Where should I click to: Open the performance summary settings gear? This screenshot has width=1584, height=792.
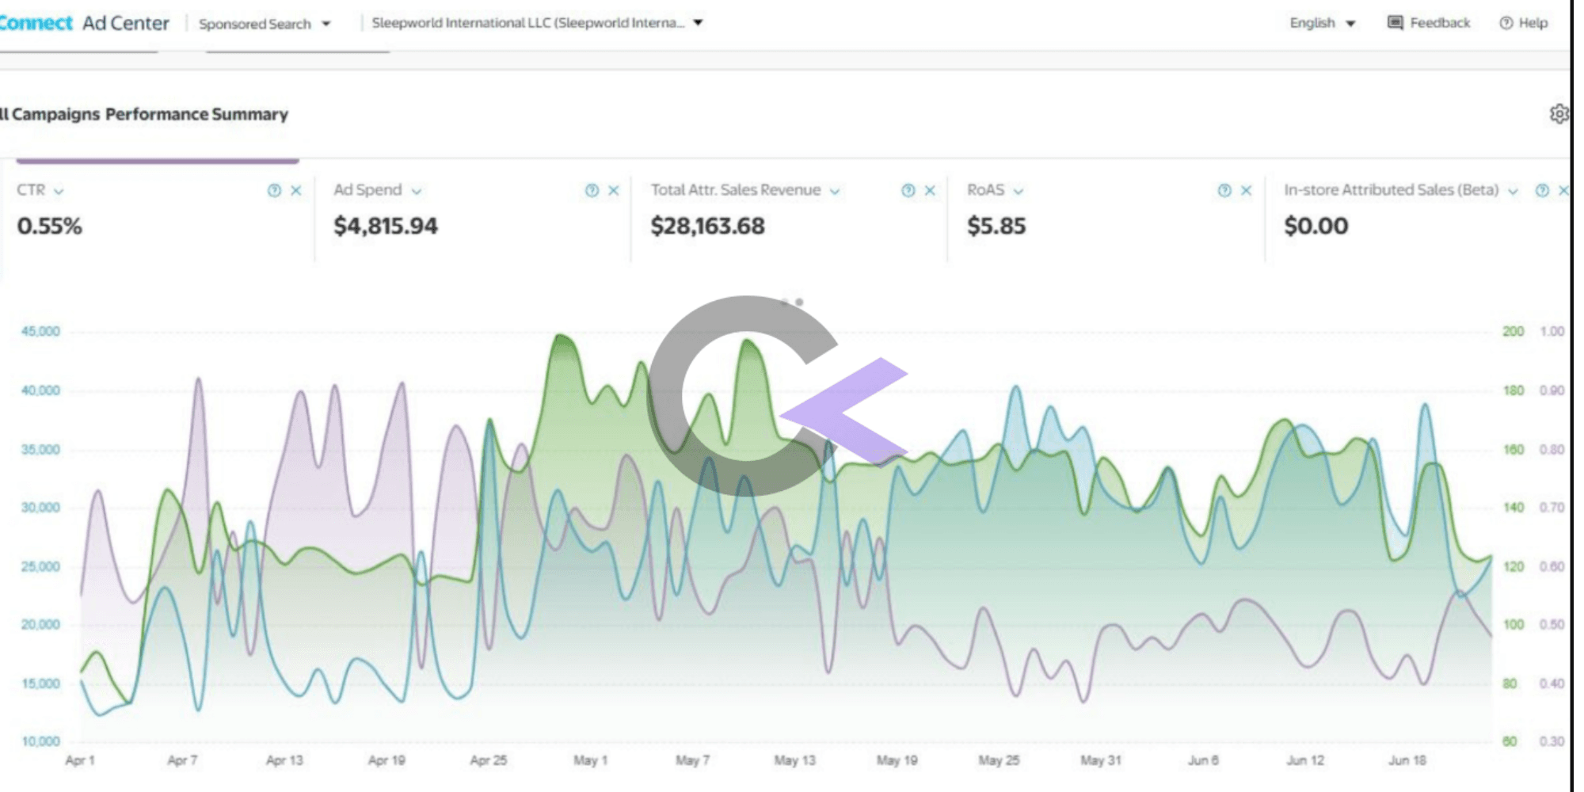click(1559, 114)
